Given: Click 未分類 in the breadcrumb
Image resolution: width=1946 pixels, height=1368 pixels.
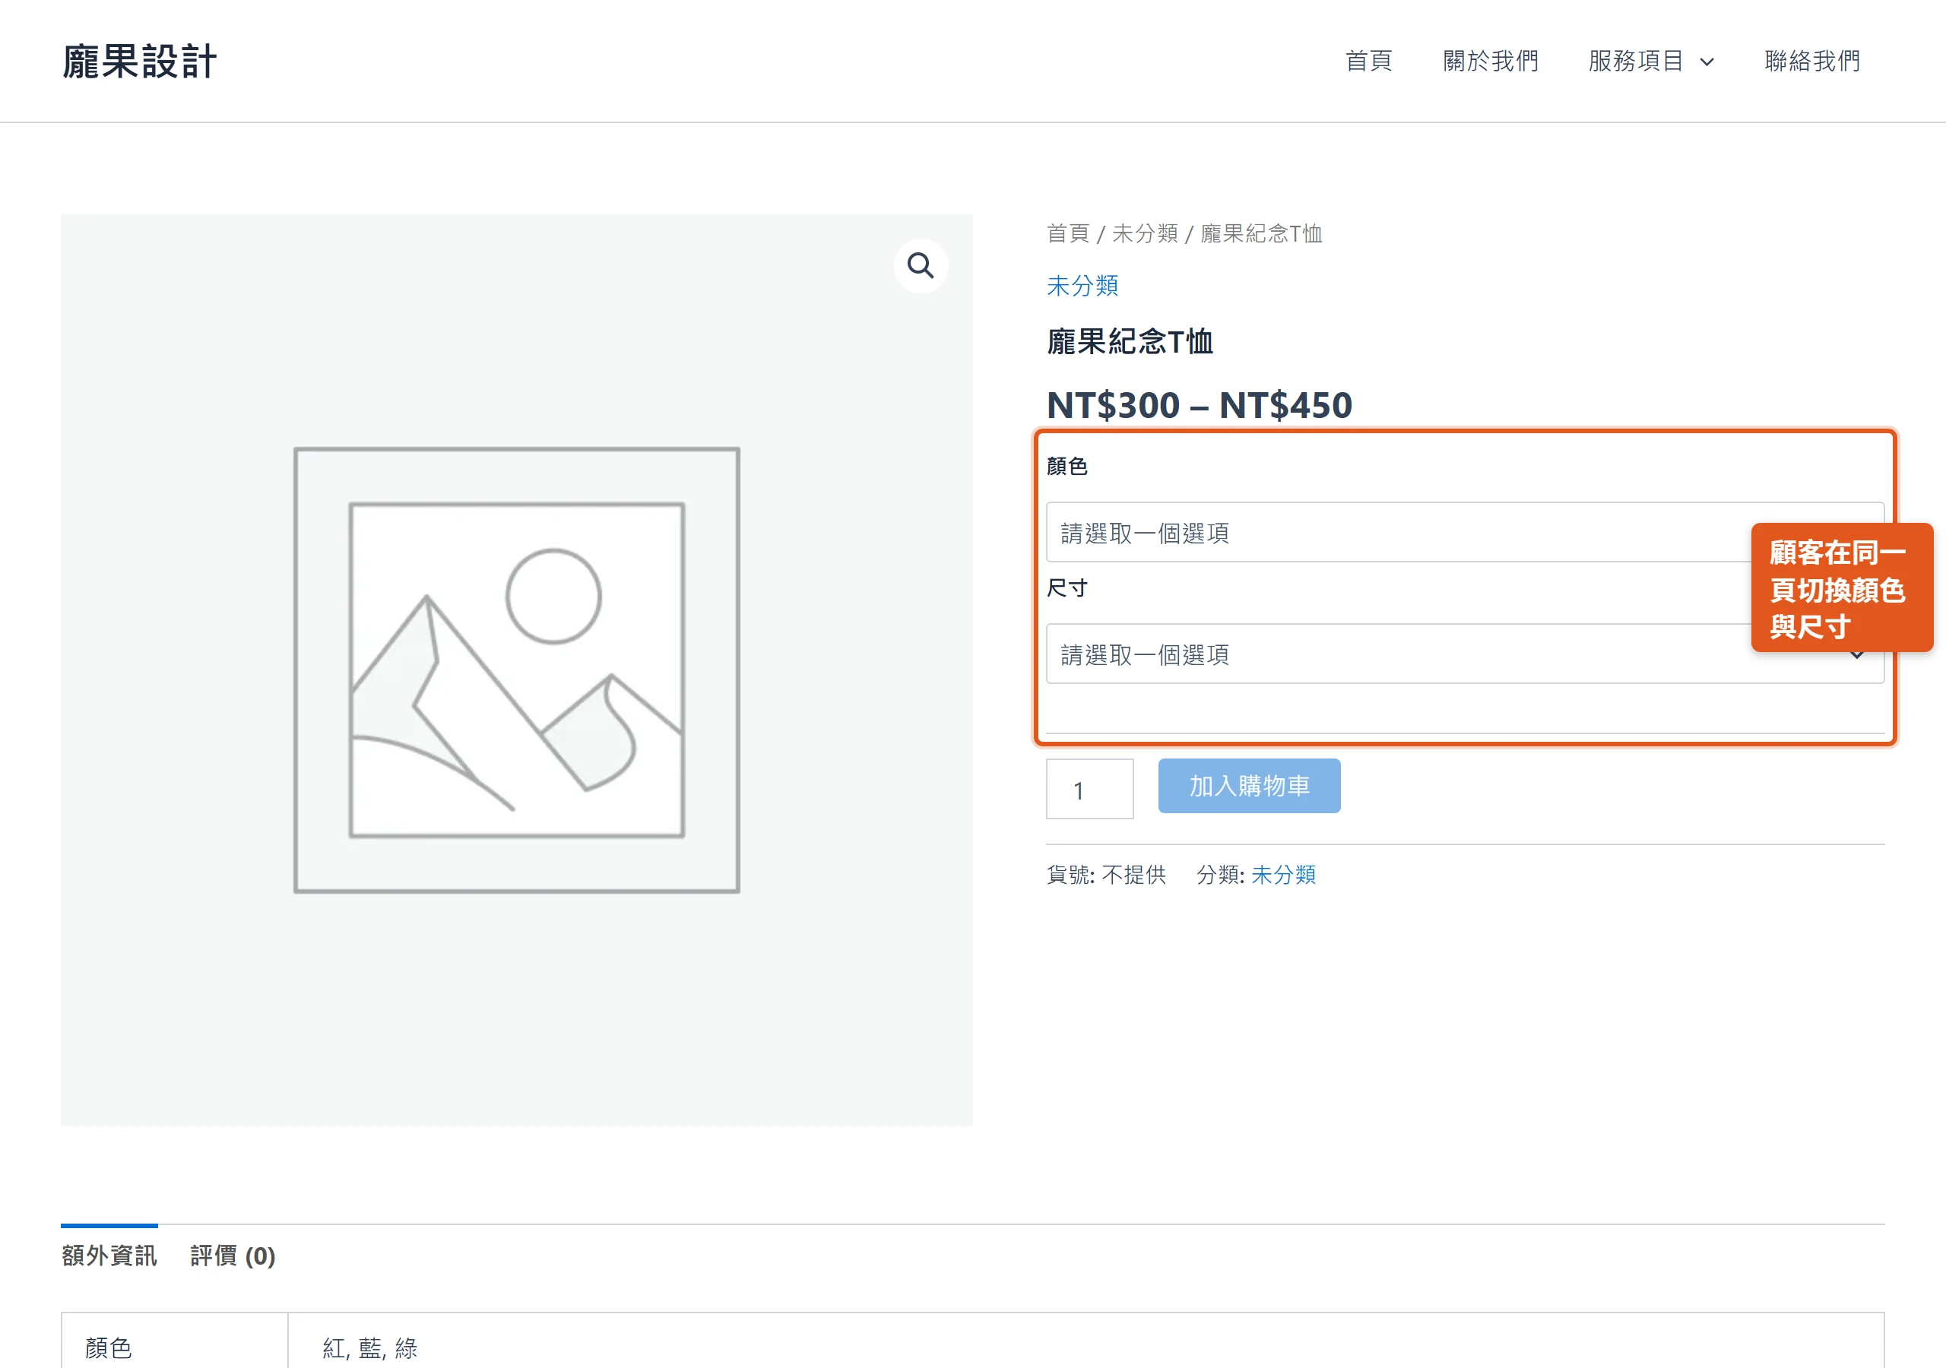Looking at the screenshot, I should 1145,233.
